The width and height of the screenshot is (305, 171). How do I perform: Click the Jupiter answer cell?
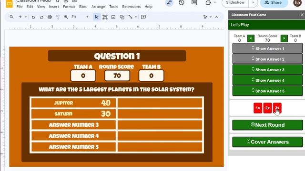click(x=73, y=103)
